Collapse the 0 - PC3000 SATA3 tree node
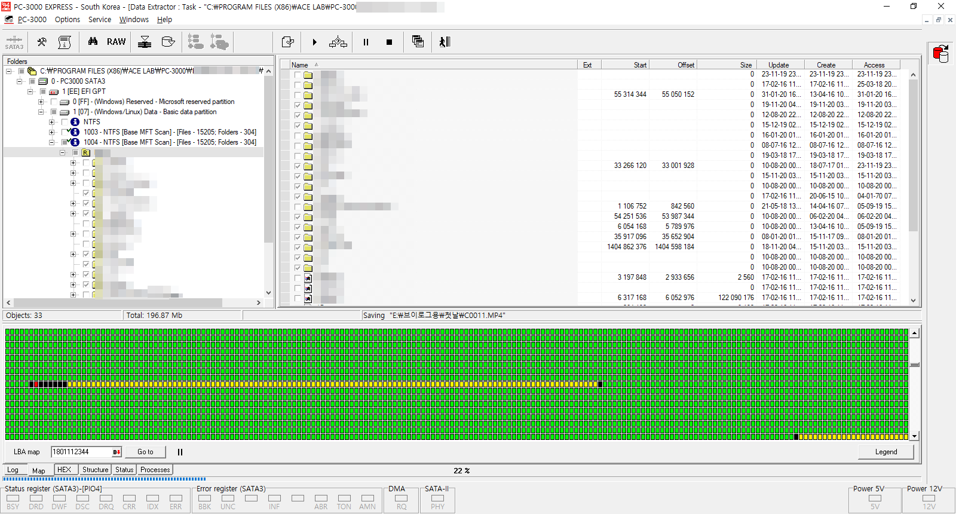956x514 pixels. [x=20, y=81]
